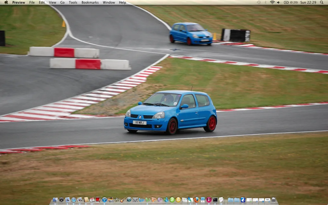Viewport: 328px width, 205px height.
Task: Click the Time Machine menu bar icon
Action: 259,2
